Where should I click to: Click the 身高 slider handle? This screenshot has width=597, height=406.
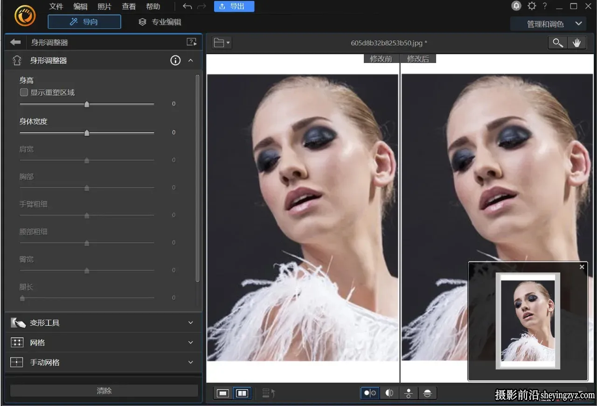click(x=87, y=104)
